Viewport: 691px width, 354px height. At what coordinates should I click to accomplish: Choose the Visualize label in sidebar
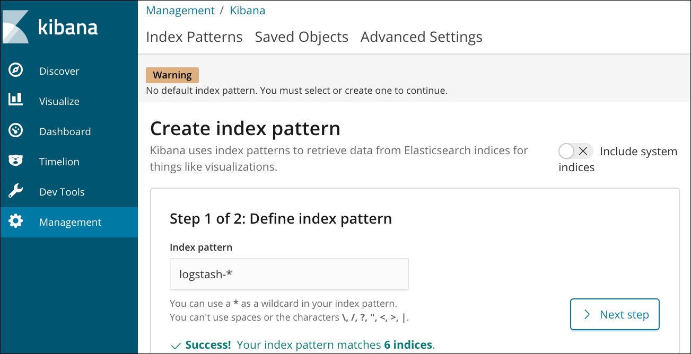coord(59,101)
